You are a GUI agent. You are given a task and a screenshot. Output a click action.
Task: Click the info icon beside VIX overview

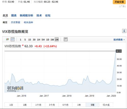[x=124, y=31]
